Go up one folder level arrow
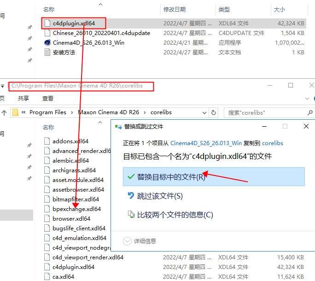The width and height of the screenshot is (315, 281). click(4, 112)
